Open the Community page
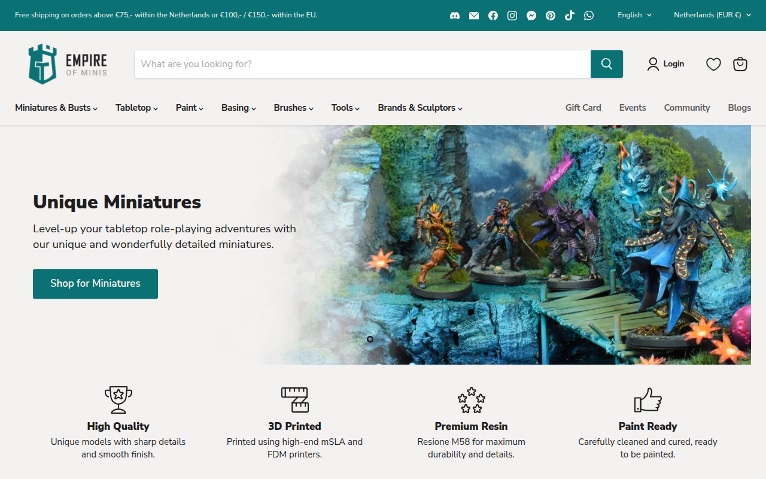Image resolution: width=766 pixels, height=479 pixels. [x=687, y=108]
